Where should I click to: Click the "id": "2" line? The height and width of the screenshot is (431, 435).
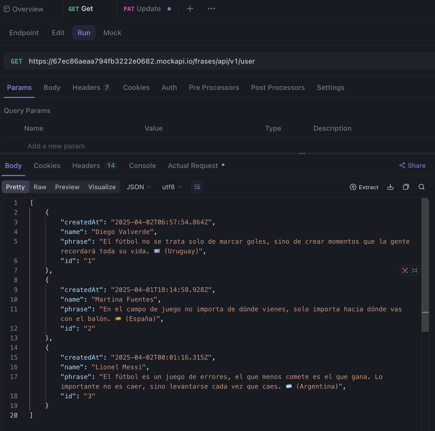point(78,328)
